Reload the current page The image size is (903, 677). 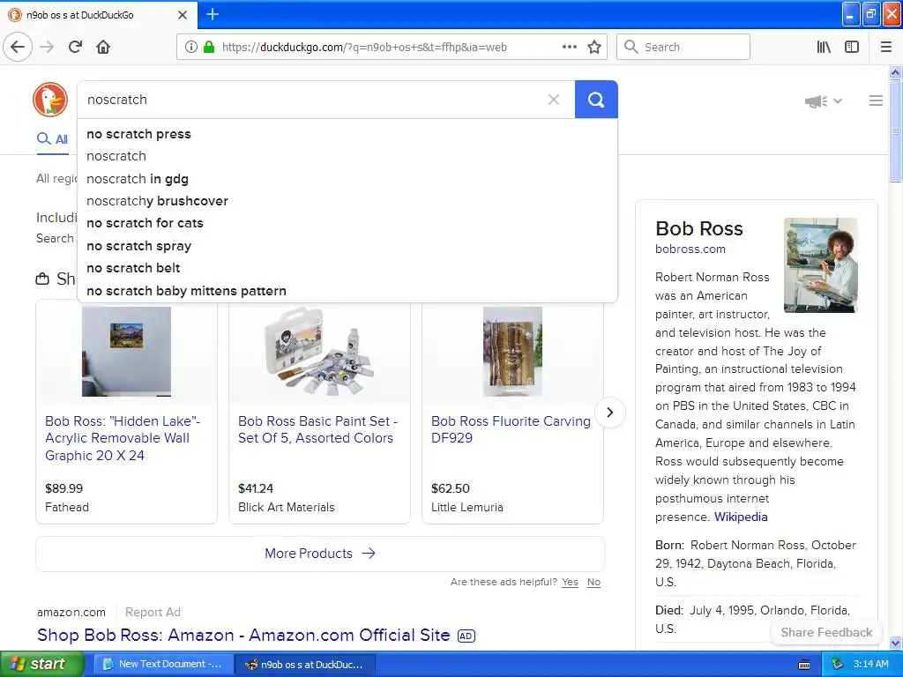point(75,48)
